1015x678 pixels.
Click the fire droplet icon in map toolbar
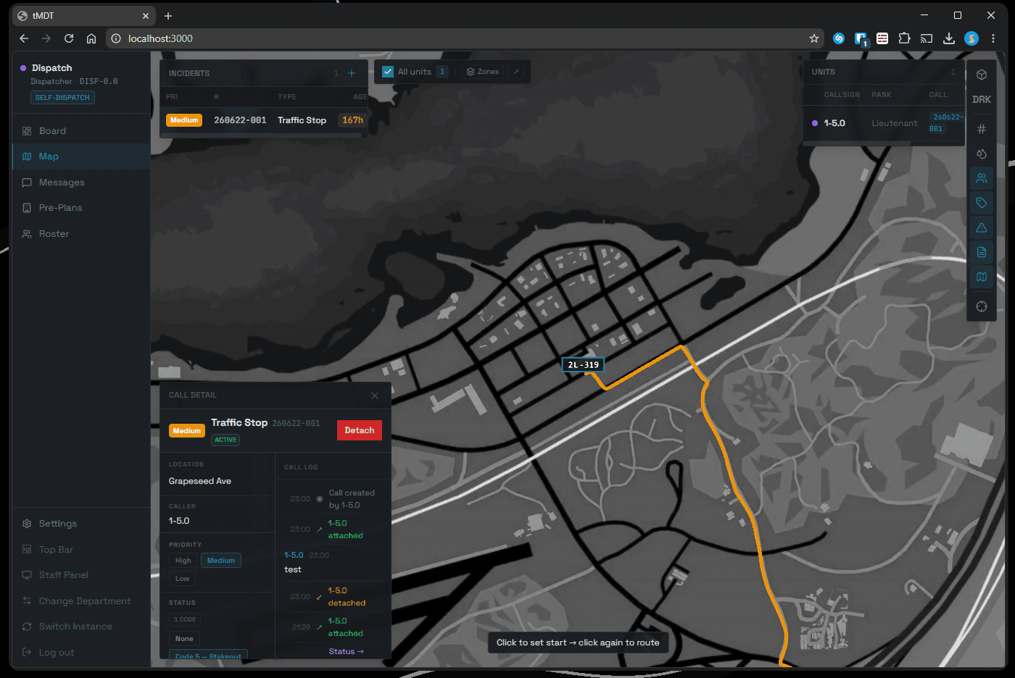coord(982,154)
